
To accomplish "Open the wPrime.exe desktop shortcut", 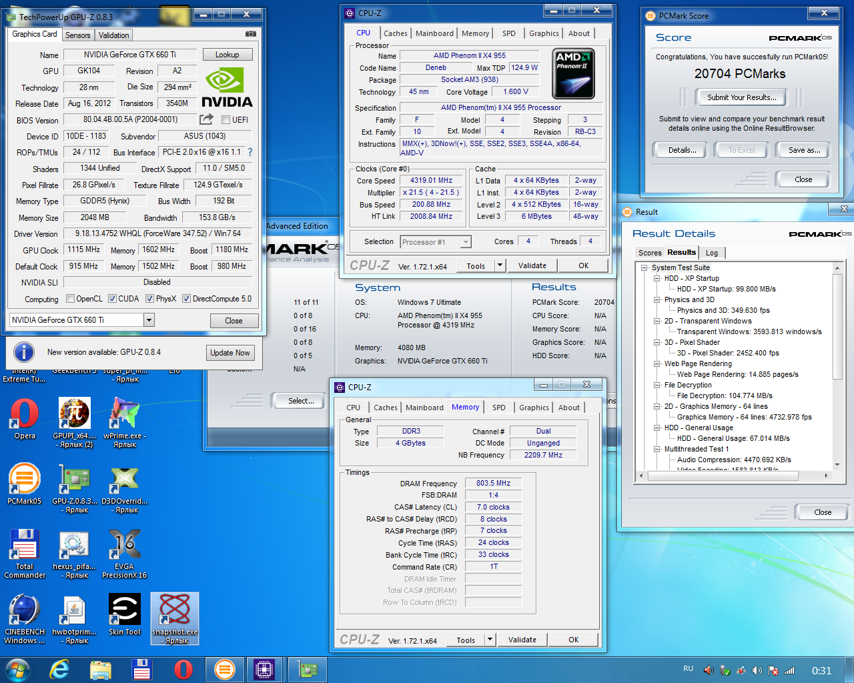I will [x=125, y=423].
